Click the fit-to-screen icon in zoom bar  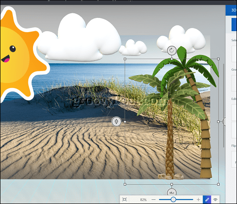(125, 199)
